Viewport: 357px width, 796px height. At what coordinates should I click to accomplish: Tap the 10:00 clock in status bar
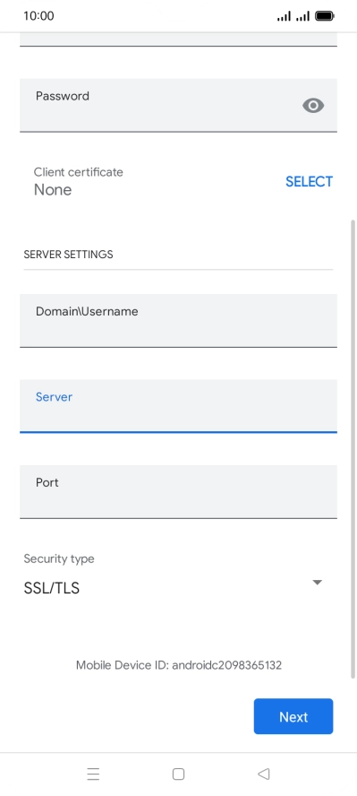[38, 16]
